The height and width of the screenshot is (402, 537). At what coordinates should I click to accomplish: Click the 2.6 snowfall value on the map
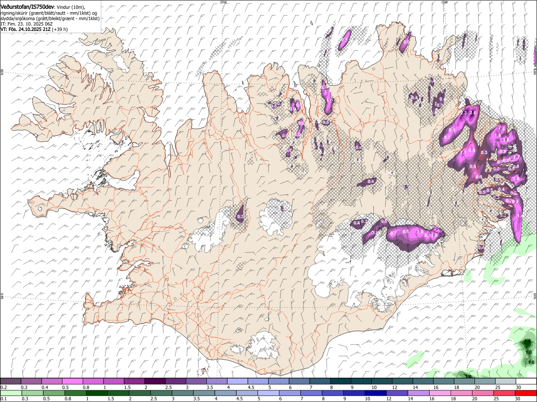tap(473, 113)
